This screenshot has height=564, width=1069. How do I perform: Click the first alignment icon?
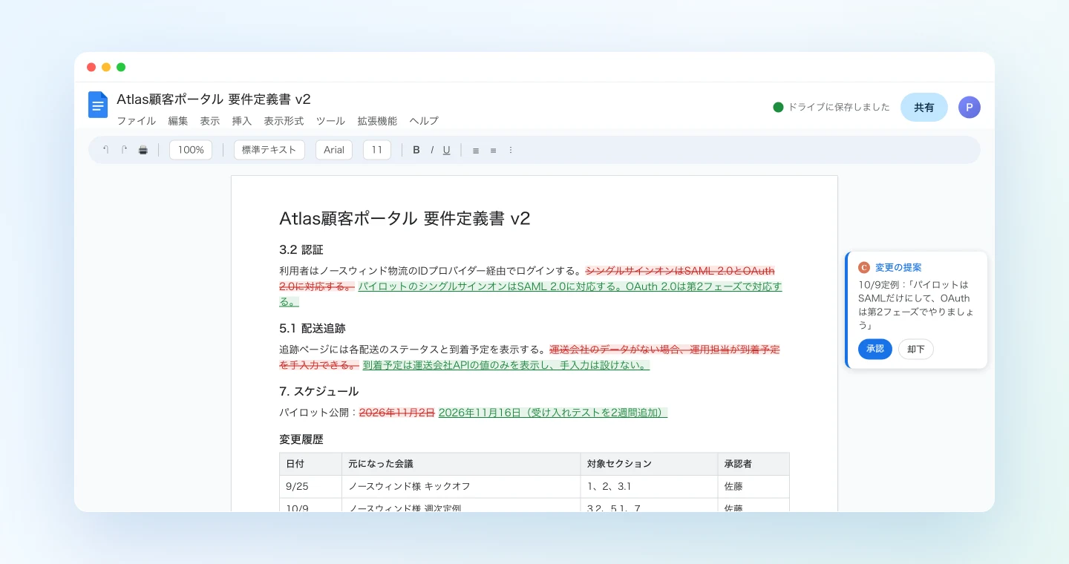(476, 150)
